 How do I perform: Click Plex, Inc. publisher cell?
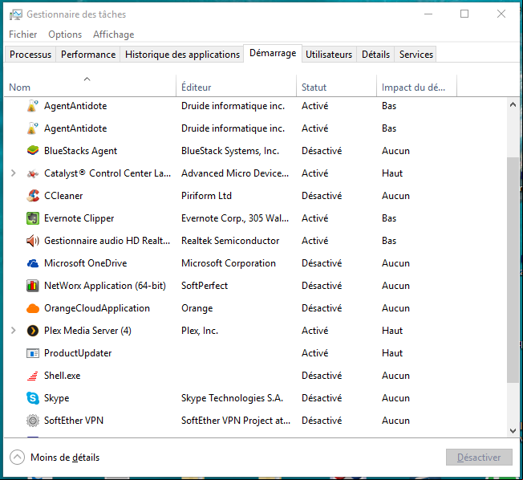(x=200, y=331)
